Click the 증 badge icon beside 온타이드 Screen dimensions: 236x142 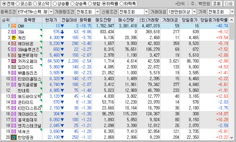pos(14,102)
